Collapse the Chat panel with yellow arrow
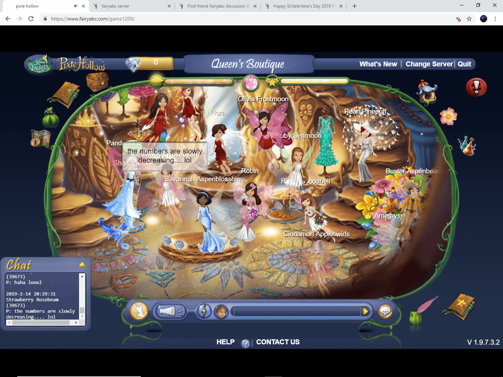Screen dimensions: 503x377 point(82,264)
